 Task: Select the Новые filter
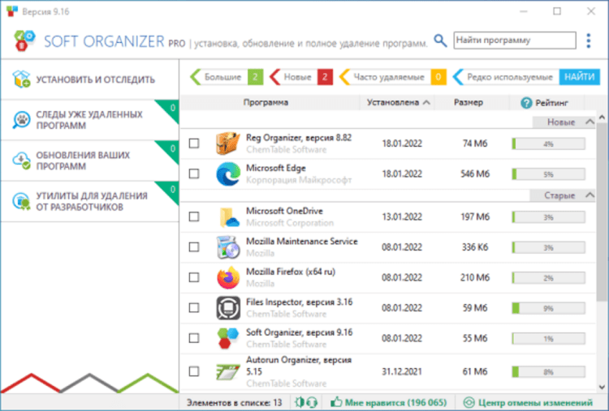(301, 77)
